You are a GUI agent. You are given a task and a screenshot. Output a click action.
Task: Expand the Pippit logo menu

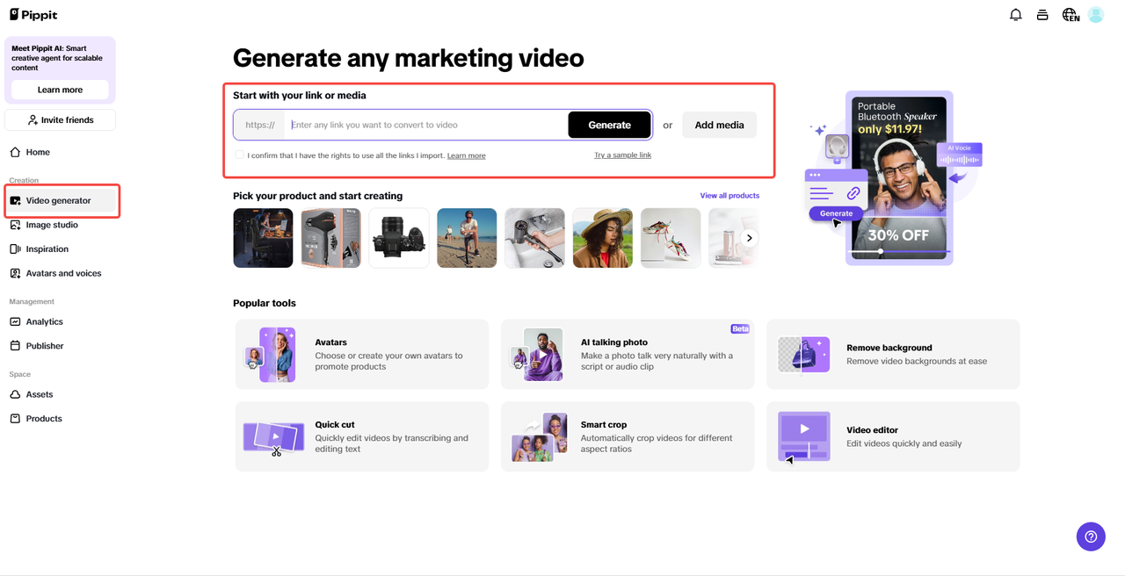point(33,14)
